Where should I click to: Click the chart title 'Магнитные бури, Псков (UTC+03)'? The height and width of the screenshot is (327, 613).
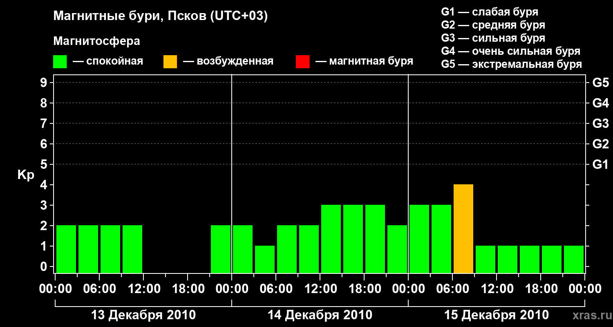(x=161, y=16)
